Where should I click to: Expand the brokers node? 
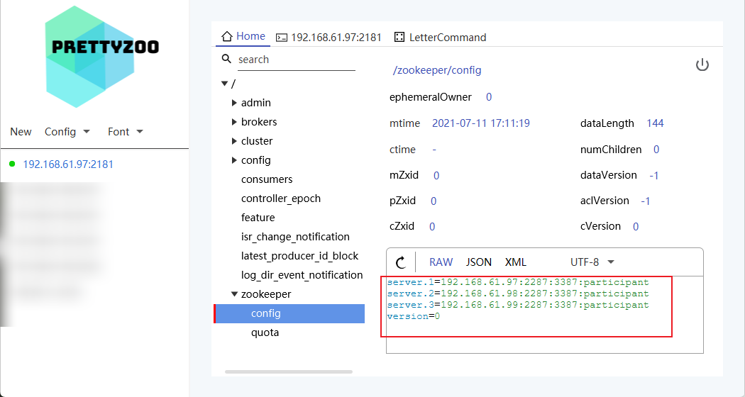coord(234,122)
